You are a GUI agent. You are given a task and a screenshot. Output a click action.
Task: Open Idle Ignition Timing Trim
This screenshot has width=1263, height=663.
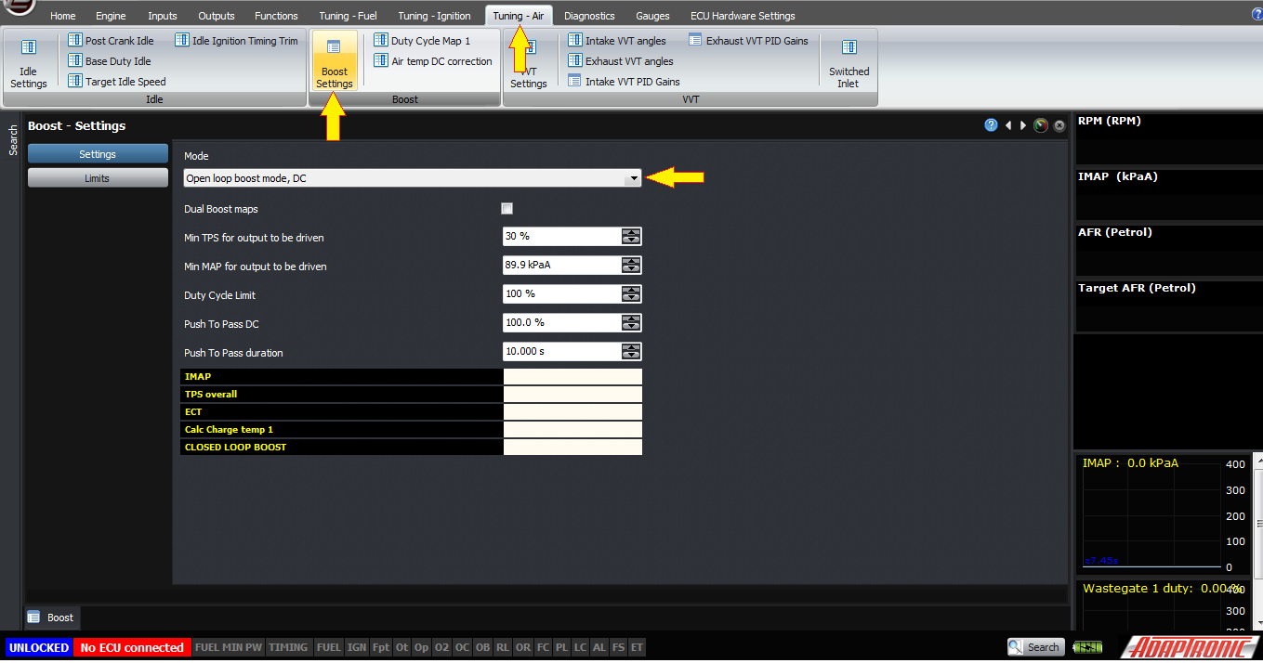pos(236,41)
